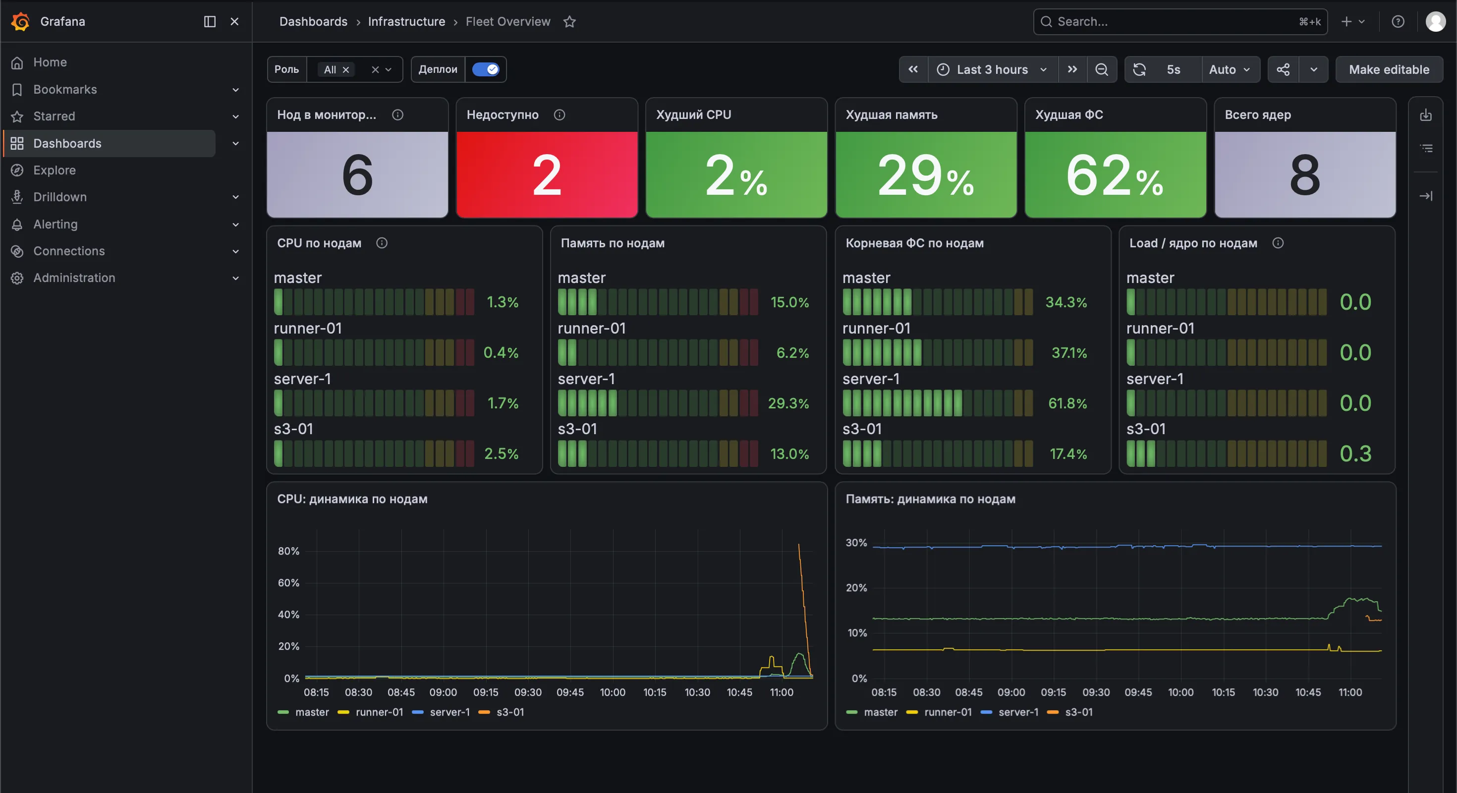Click the Худшая ФС panel title
Image resolution: width=1457 pixels, height=793 pixels.
pos(1069,114)
